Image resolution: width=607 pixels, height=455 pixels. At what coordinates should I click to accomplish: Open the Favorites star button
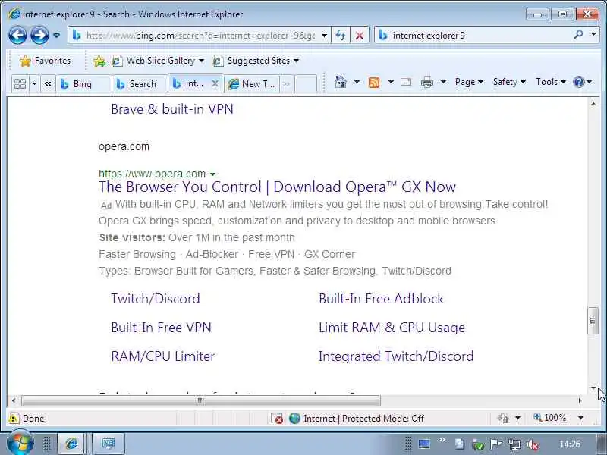[x=45, y=61]
